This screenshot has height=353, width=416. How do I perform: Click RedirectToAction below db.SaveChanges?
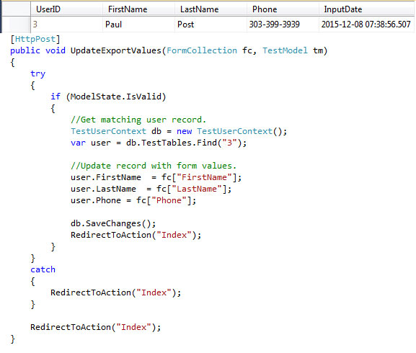tap(136, 235)
